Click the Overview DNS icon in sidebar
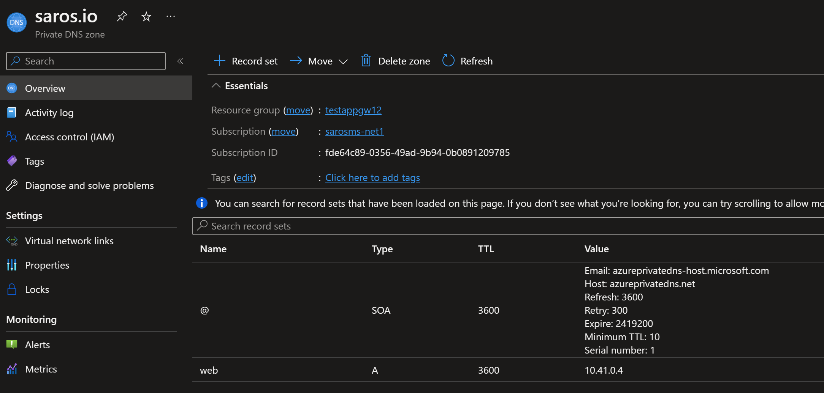Viewport: 824px width, 393px height. (x=12, y=88)
